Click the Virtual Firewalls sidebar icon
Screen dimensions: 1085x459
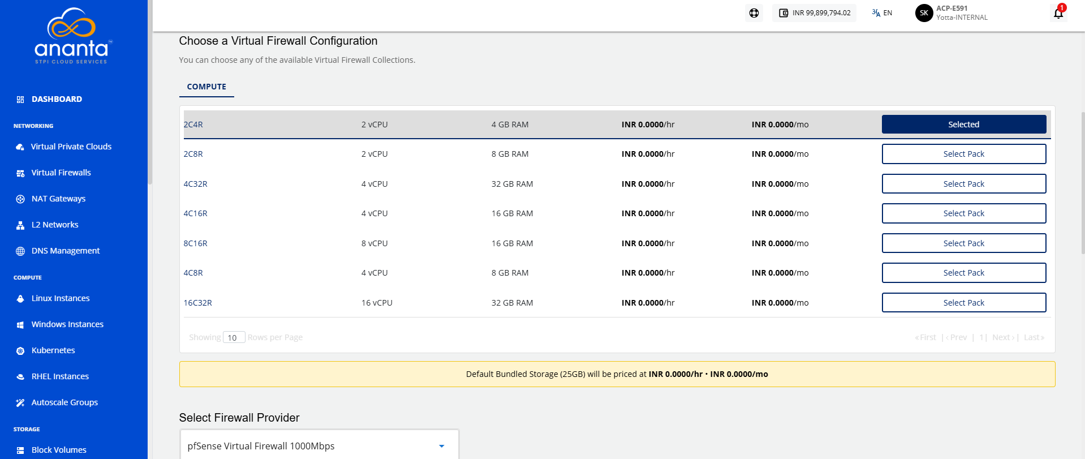click(20, 173)
